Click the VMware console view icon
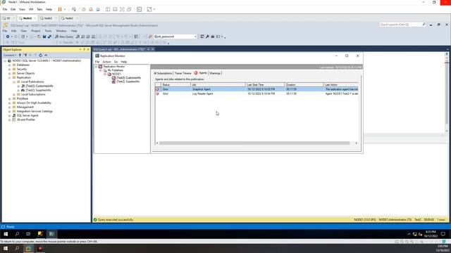The height and width of the screenshot is (253, 451). click(140, 9)
